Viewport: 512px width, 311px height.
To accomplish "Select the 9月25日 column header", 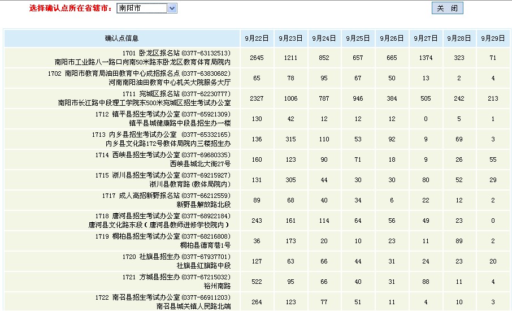I will pos(358,38).
